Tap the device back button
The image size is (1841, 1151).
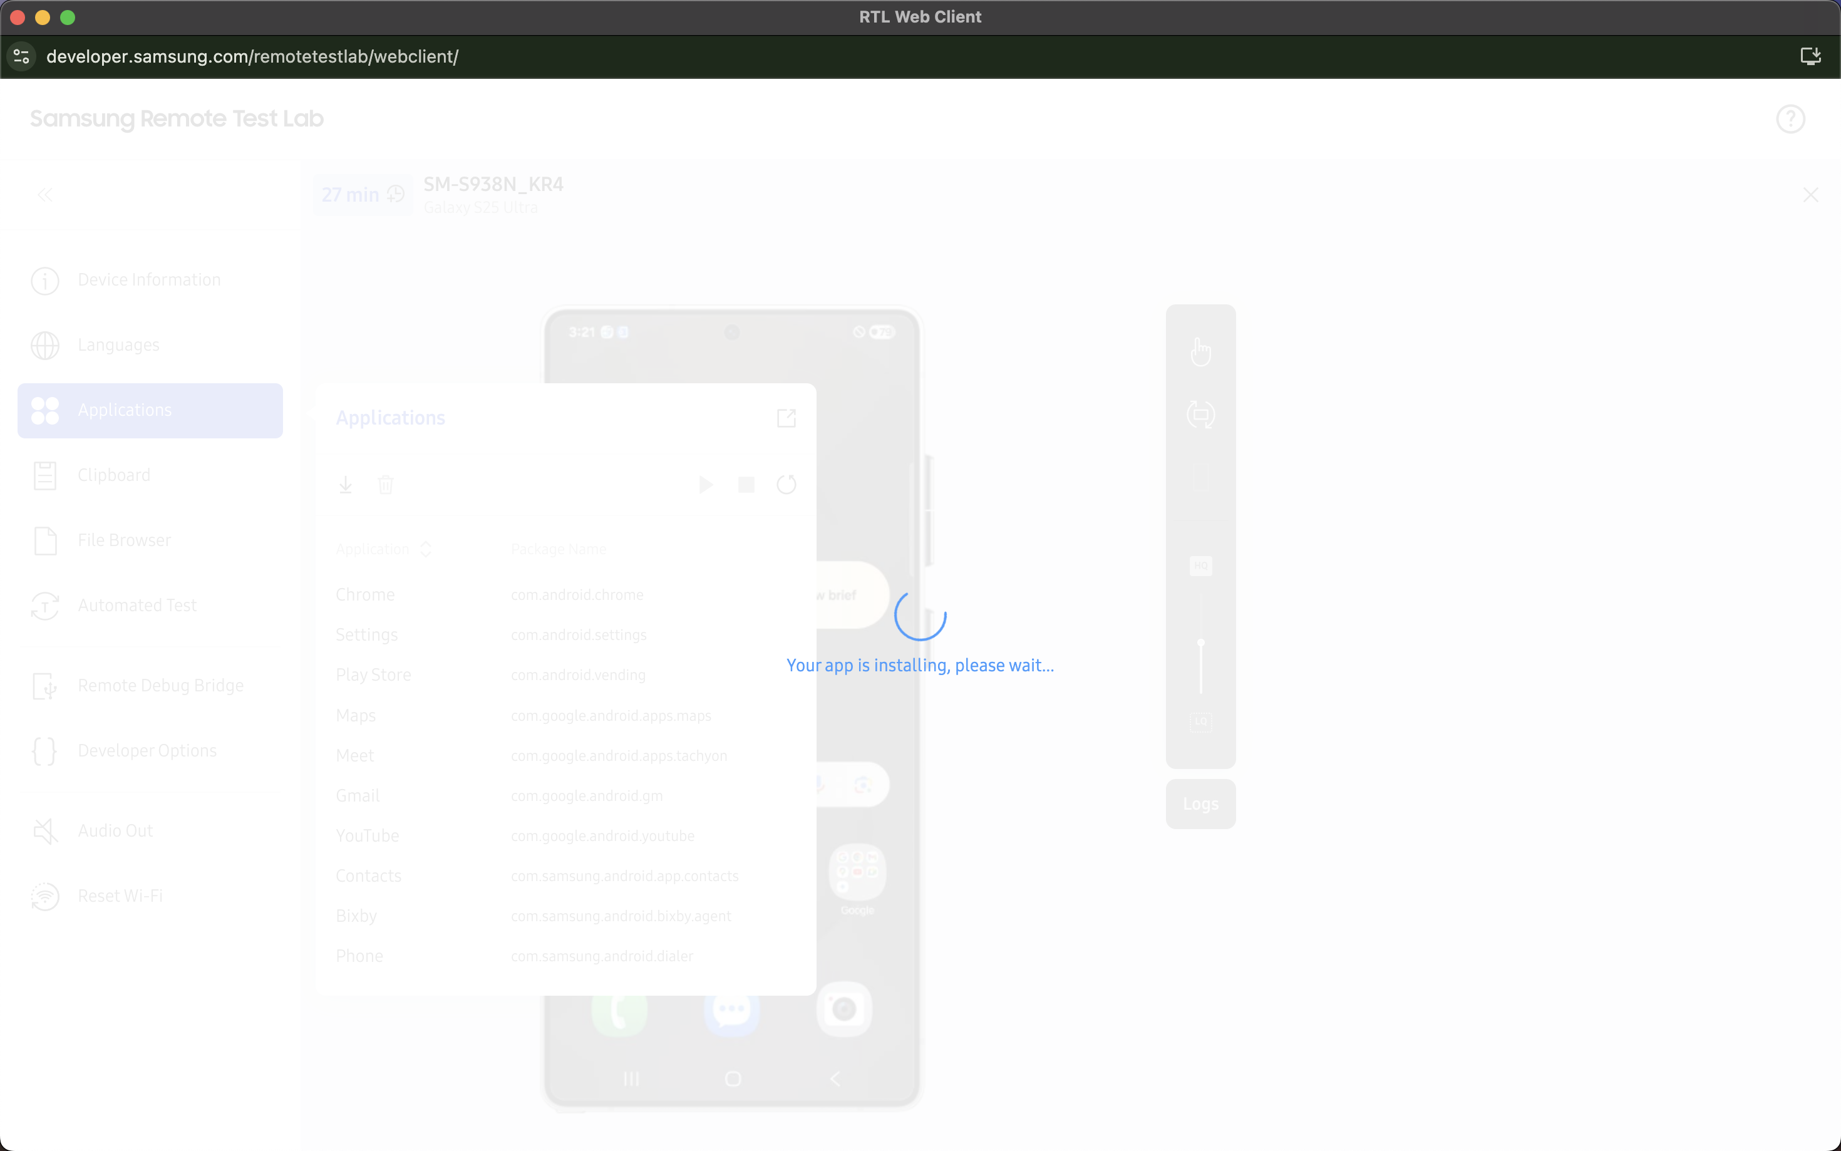coord(835,1079)
